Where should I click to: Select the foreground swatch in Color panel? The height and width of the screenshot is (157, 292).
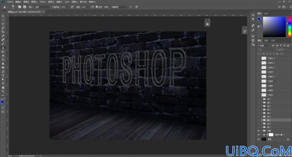pos(259,19)
